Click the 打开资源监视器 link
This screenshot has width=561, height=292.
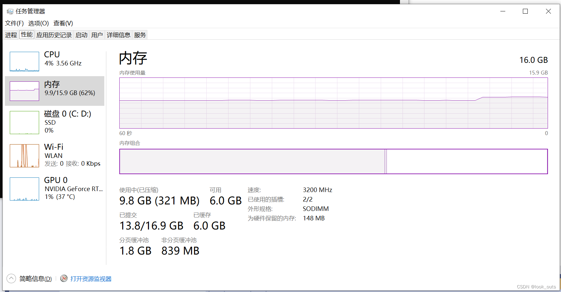(x=91, y=279)
